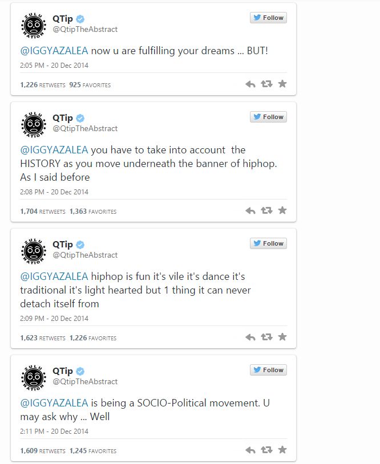Screen dimensions: 380x464
Task: Reply to the 'hiphop is fun' tweet
Action: [x=250, y=337]
